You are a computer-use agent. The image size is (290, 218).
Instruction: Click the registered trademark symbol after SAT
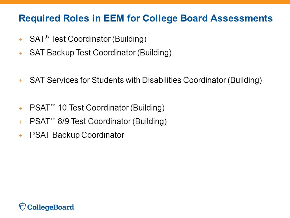click(x=47, y=38)
